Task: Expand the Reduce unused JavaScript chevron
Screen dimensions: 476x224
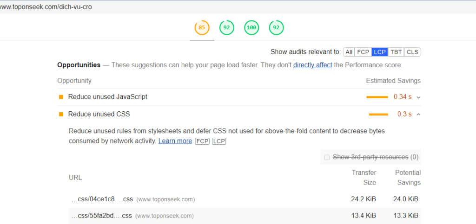Action: tap(418, 97)
